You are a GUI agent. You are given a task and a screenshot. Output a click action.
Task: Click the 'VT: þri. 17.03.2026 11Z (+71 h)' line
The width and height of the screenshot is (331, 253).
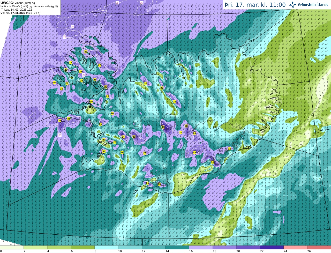pos(20,13)
